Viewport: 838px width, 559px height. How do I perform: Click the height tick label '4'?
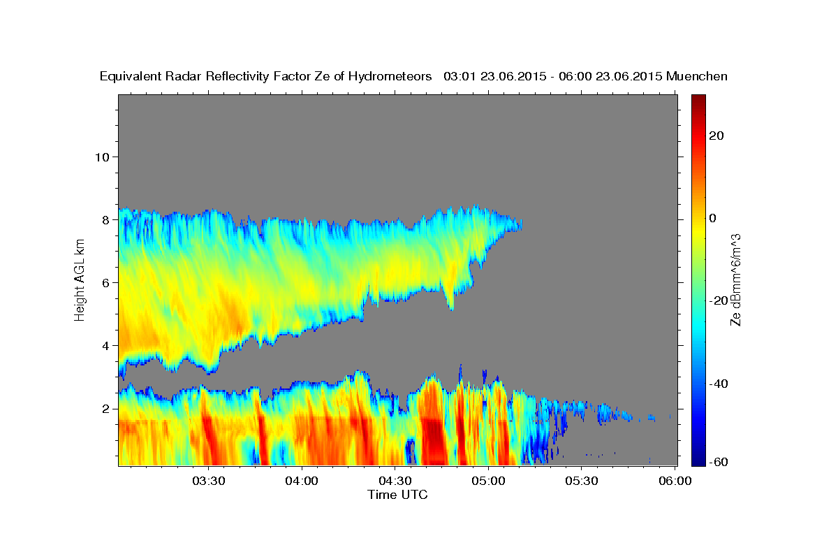pyautogui.click(x=105, y=345)
